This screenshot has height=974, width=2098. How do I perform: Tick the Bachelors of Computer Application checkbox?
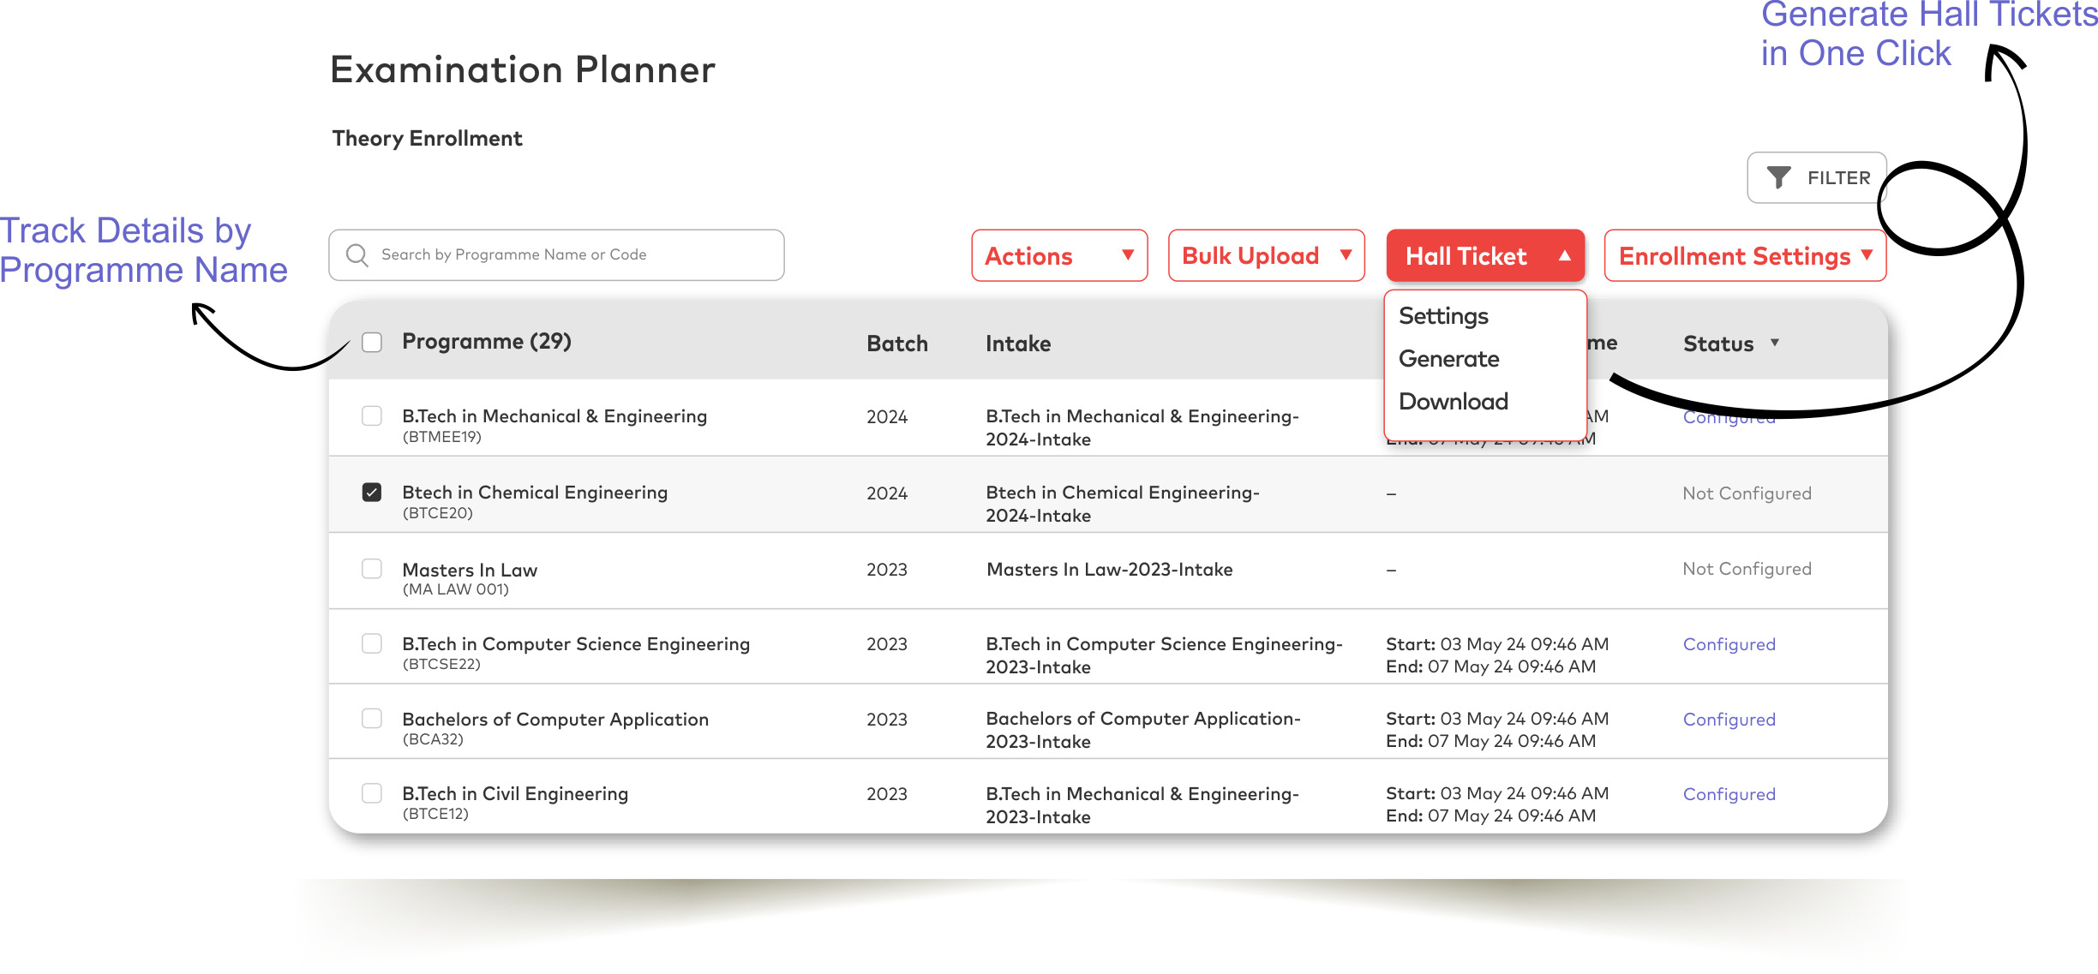pos(372,719)
